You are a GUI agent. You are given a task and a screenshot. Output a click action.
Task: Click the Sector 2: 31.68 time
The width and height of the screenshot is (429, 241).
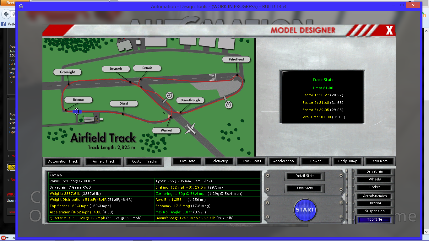pyautogui.click(x=323, y=103)
